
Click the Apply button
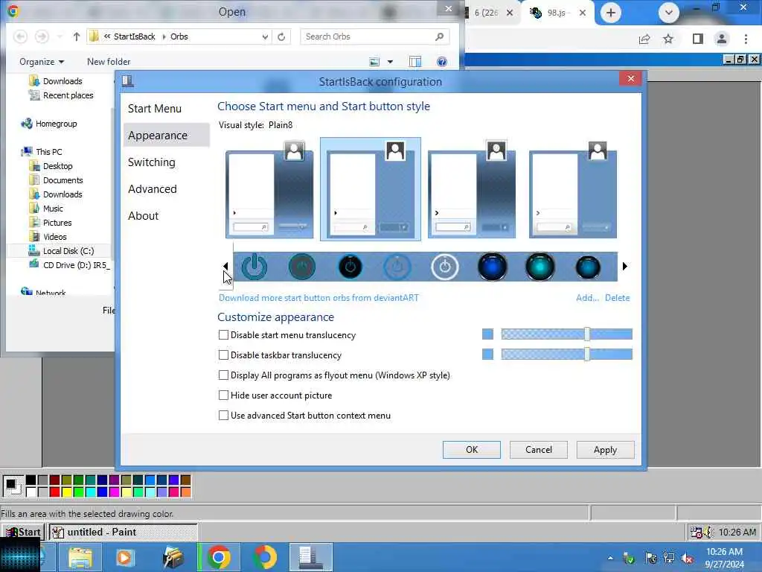pyautogui.click(x=605, y=450)
